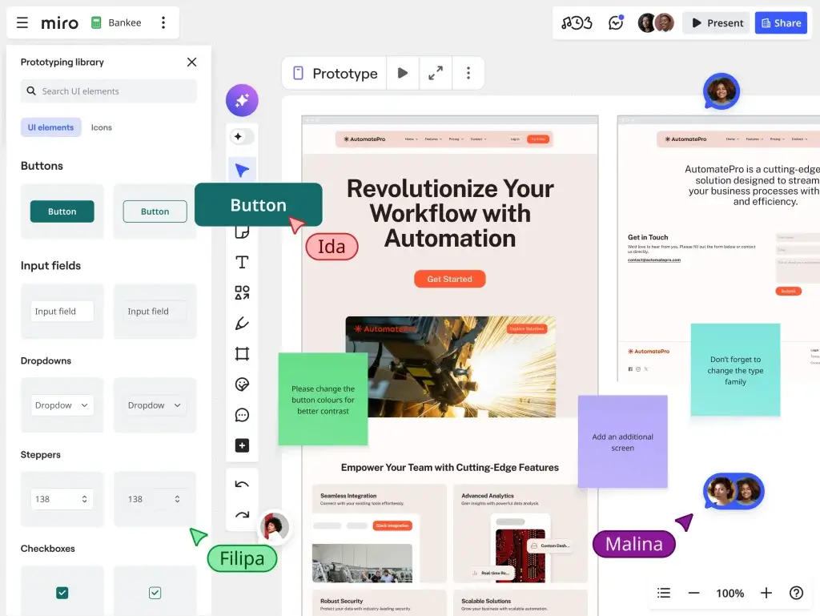Play the prototype preview
This screenshot has height=616, width=820.
coord(403,73)
